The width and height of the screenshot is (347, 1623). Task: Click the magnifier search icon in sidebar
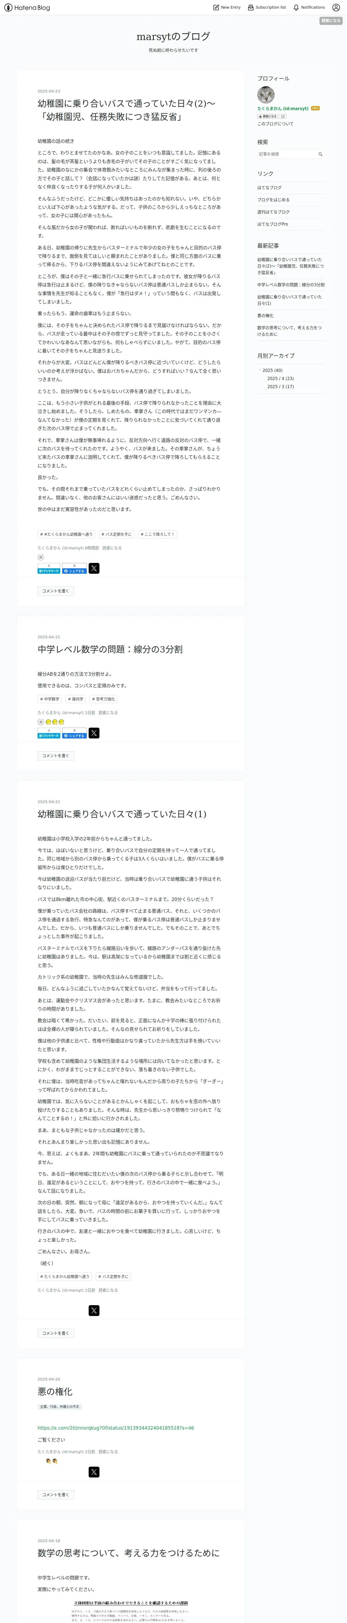[320, 154]
